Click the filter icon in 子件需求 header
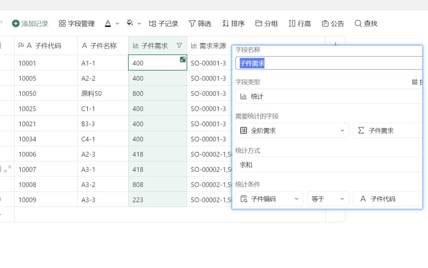 point(179,46)
